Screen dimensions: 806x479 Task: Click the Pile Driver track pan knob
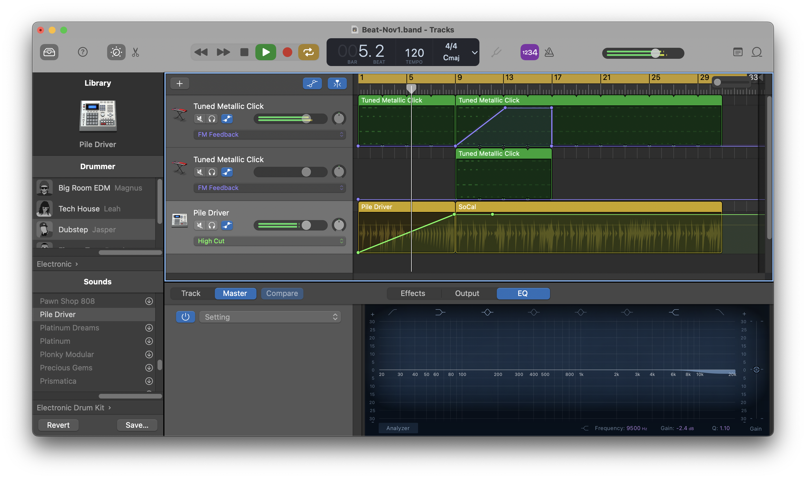coord(339,225)
